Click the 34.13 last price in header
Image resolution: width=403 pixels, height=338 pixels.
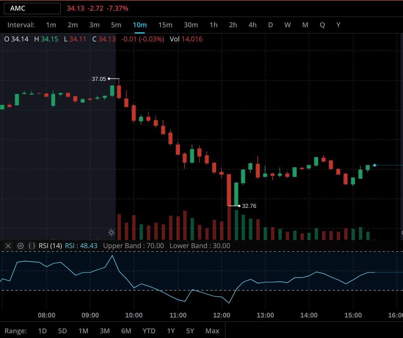[x=76, y=8]
